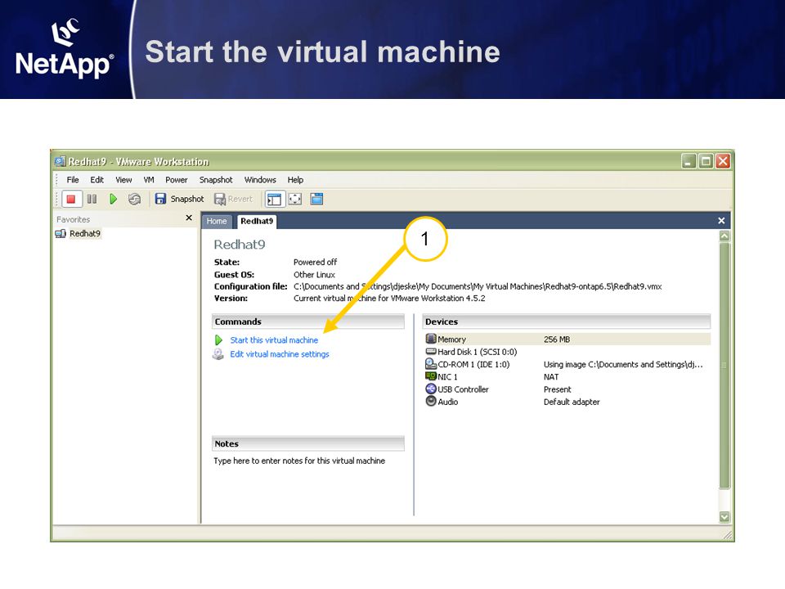This screenshot has height=589, width=785.
Task: Open the Windows menu
Action: tap(260, 180)
